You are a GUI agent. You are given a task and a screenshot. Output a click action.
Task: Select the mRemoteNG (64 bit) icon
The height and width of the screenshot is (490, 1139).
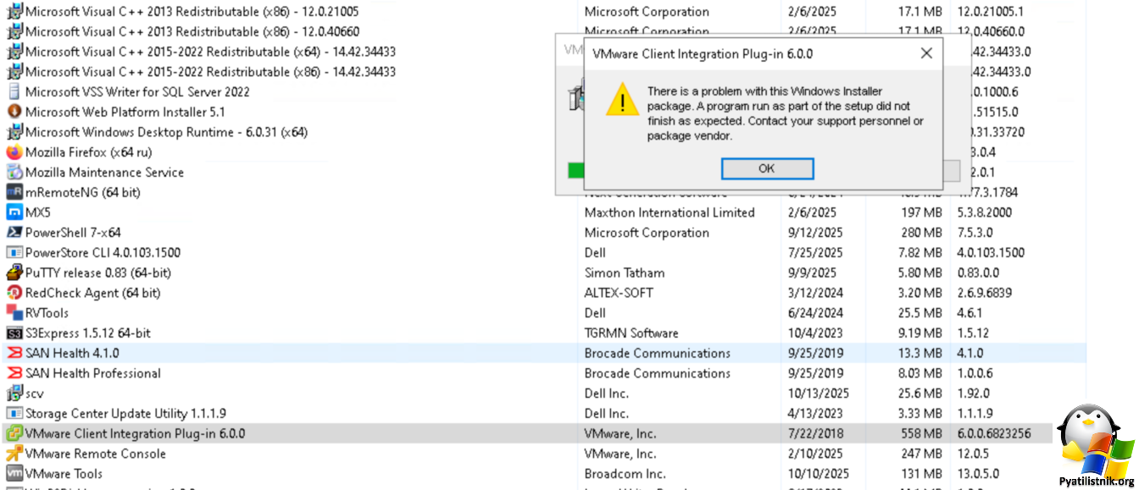point(14,192)
